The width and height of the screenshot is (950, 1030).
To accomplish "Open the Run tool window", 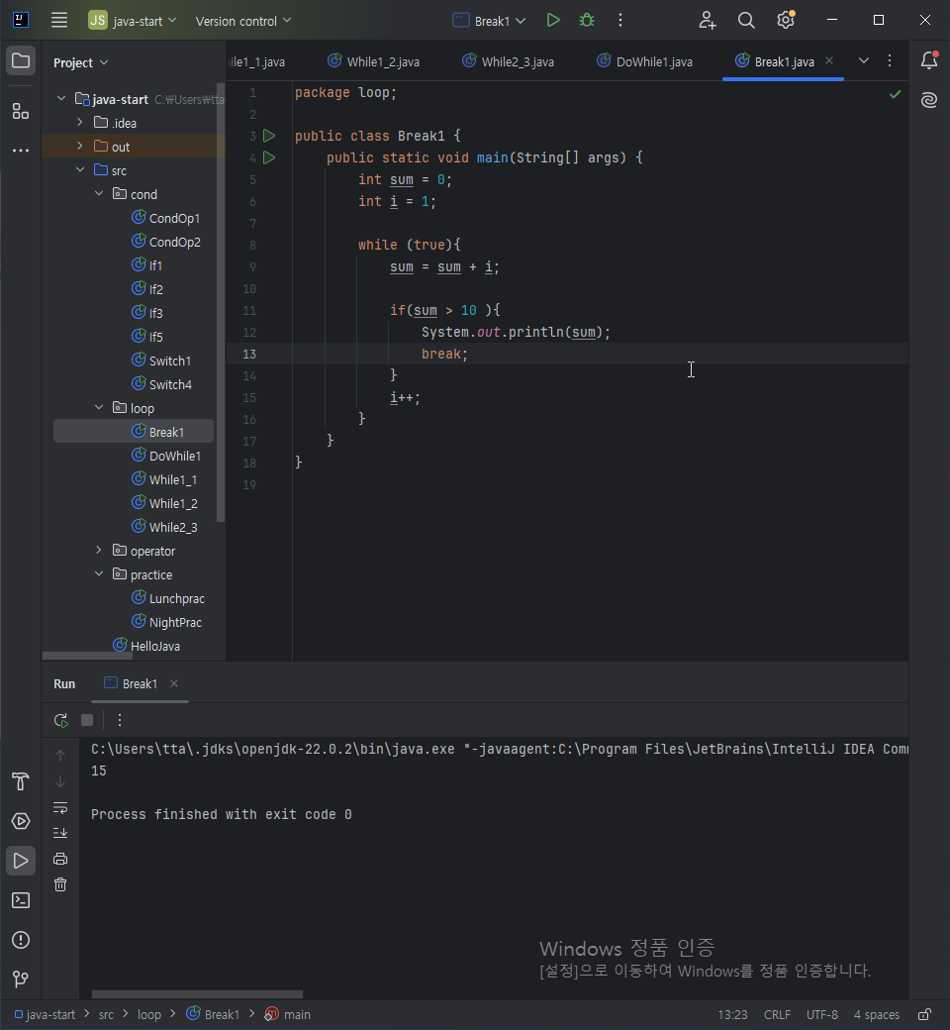I will (21, 861).
